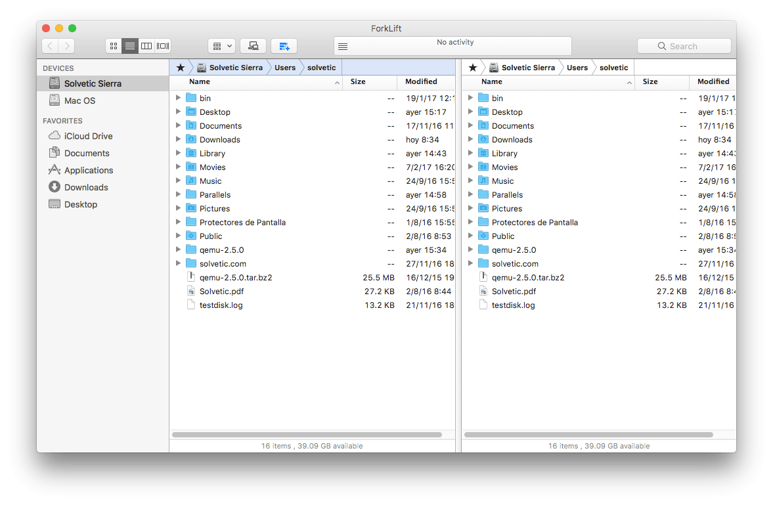Select qemu-2.5.0.tar.bz2 archive icon in left pane

point(191,276)
